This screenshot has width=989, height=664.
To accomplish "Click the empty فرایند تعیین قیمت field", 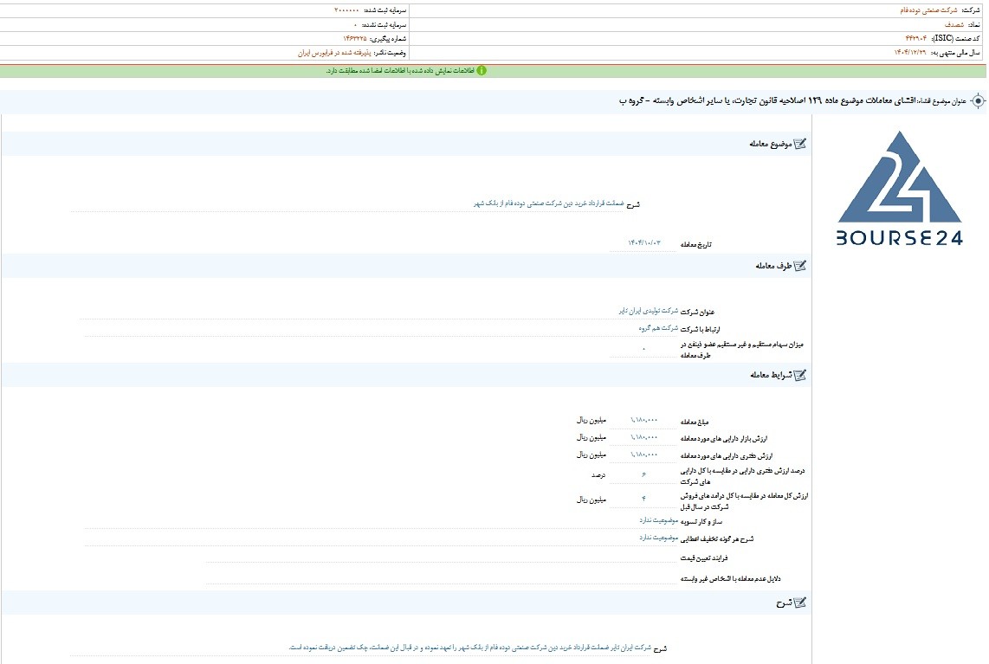I will coord(443,558).
